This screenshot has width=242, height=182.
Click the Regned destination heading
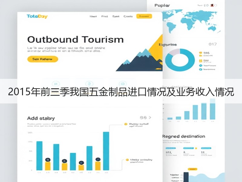point(184,136)
